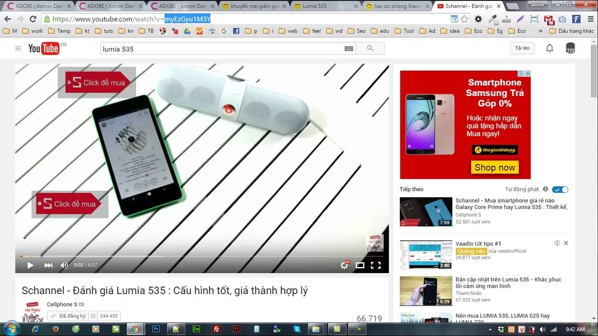Open Photoshop from the taskbar
The width and height of the screenshot is (598, 336).
(x=157, y=329)
